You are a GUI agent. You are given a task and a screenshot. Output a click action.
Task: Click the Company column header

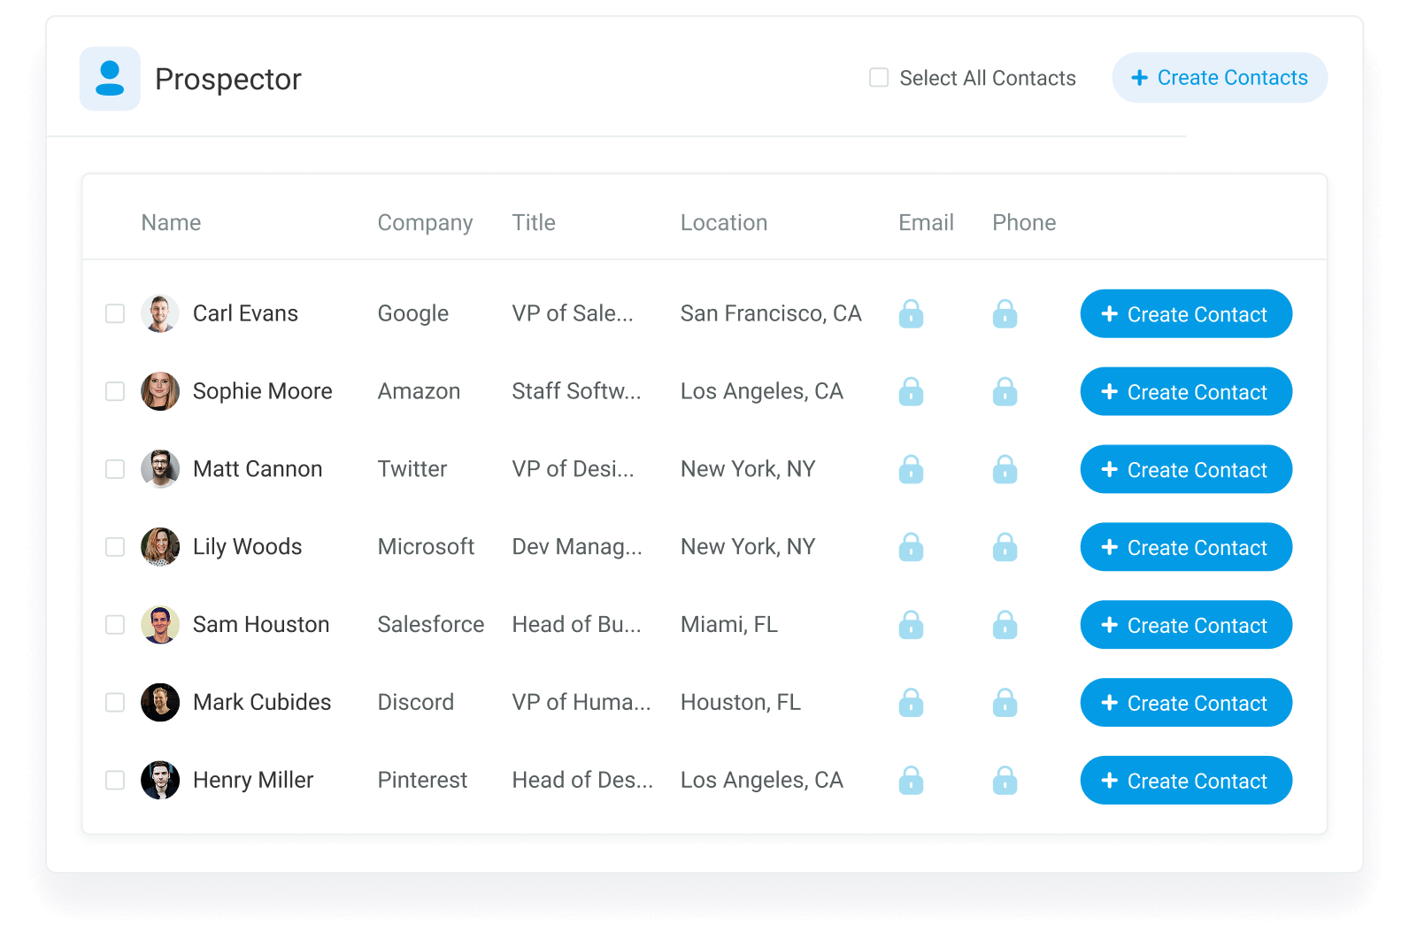pos(425,222)
